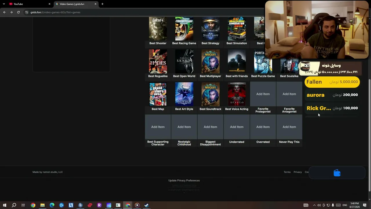Open the media player taskbar icon

click(x=137, y=205)
